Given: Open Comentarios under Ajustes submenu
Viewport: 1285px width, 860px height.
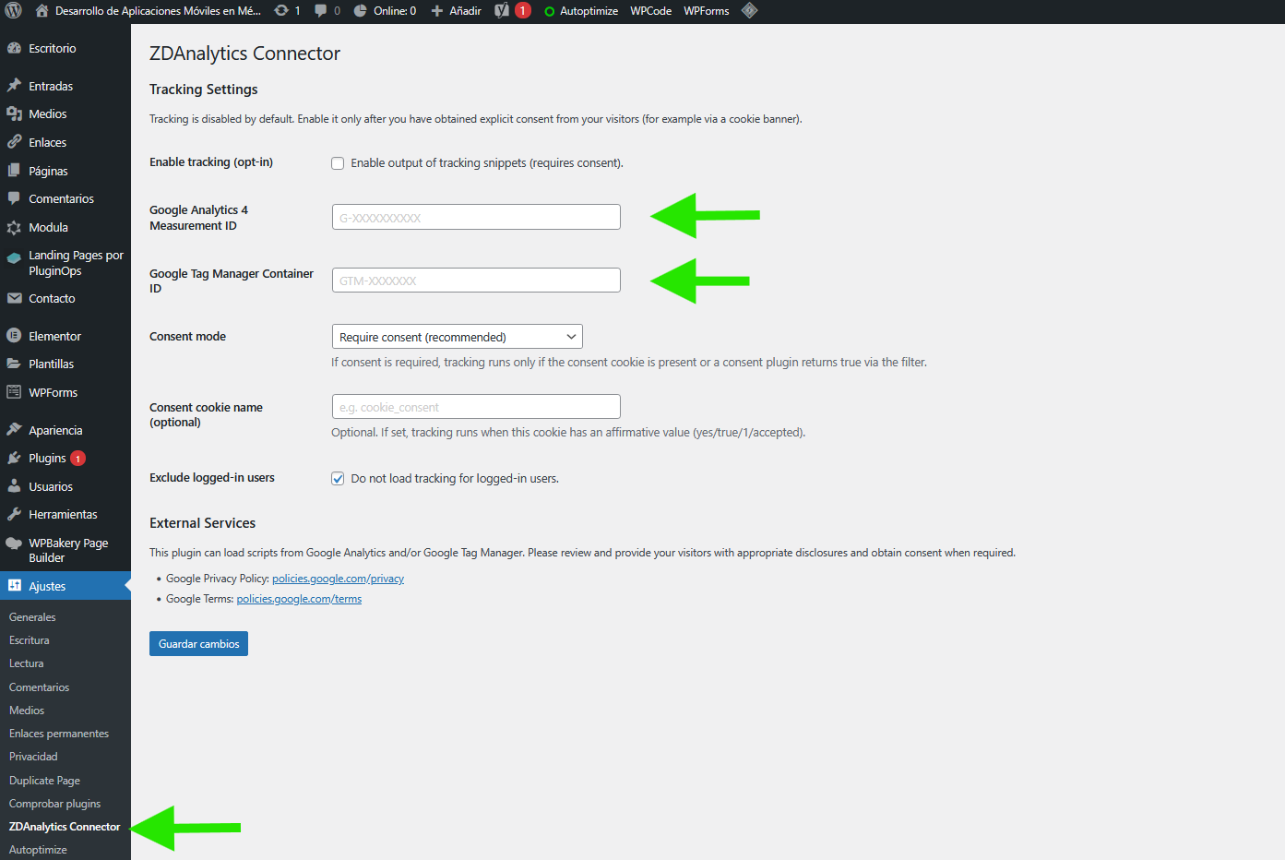Looking at the screenshot, I should 39,687.
